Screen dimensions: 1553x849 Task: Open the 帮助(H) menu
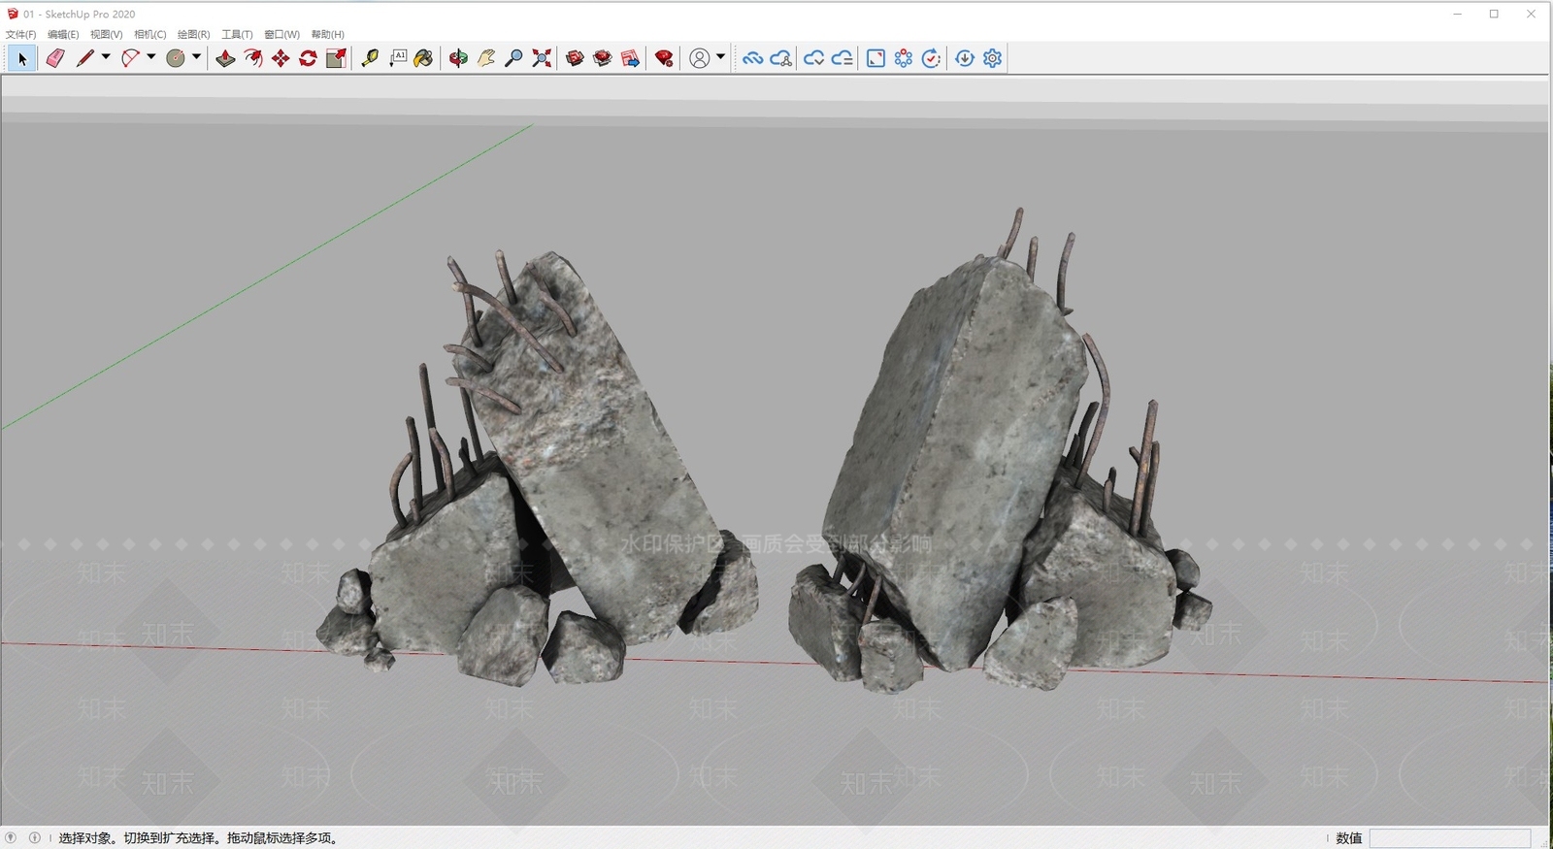click(x=328, y=34)
